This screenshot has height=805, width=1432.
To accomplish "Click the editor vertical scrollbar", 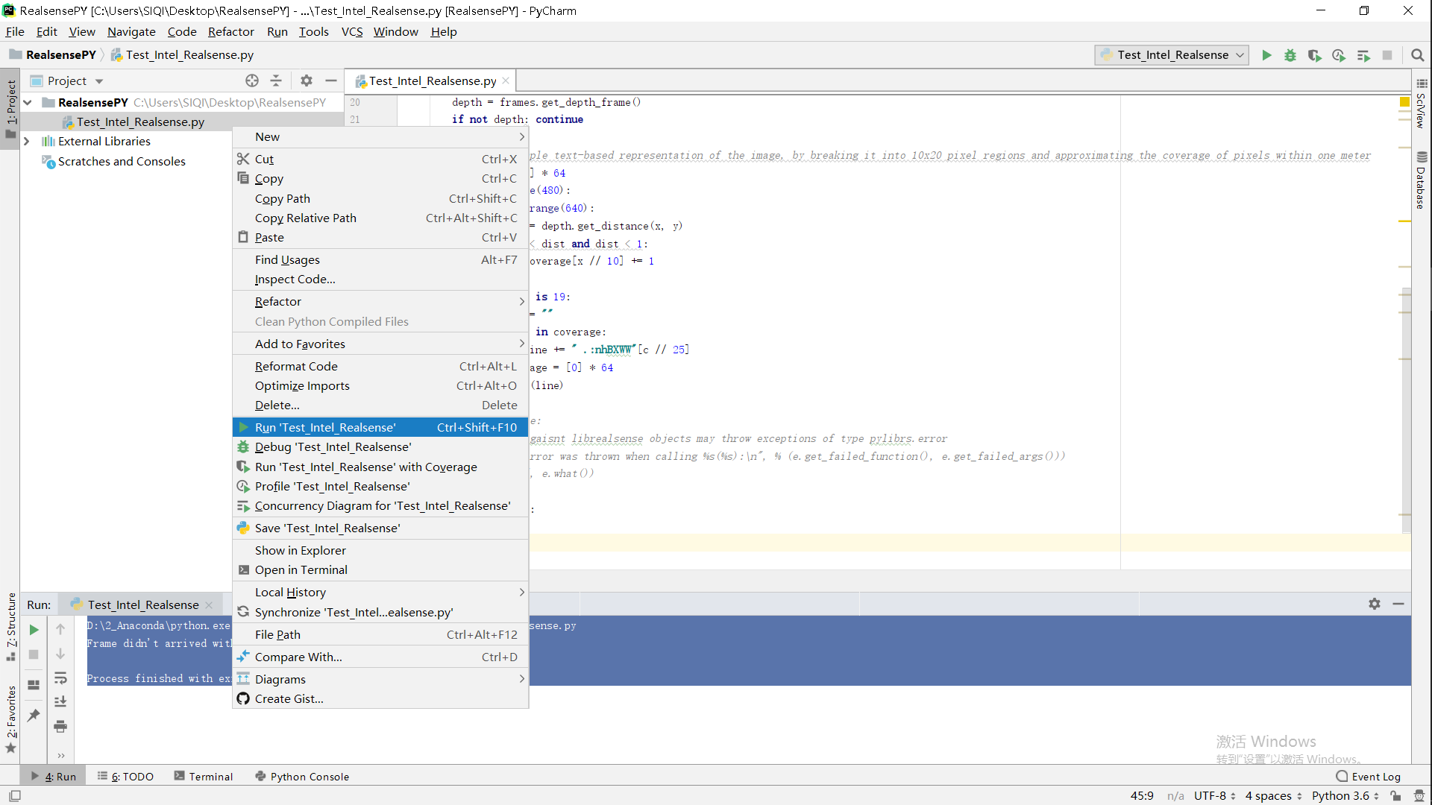I will click(1406, 410).
